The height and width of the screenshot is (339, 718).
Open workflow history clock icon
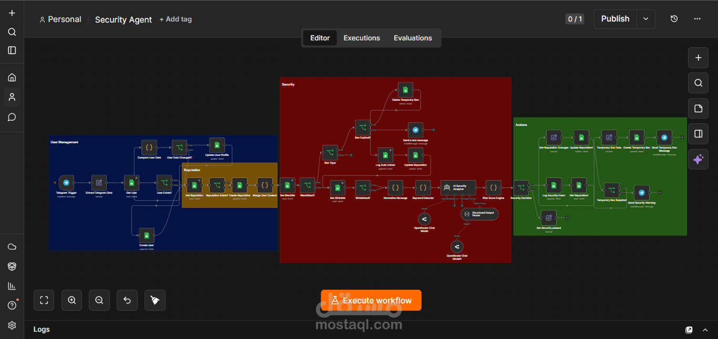point(674,19)
